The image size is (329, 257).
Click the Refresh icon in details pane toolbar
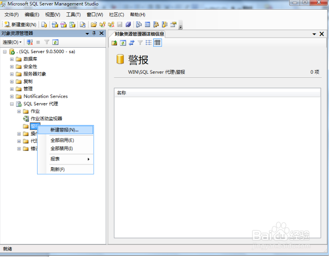(x=123, y=43)
